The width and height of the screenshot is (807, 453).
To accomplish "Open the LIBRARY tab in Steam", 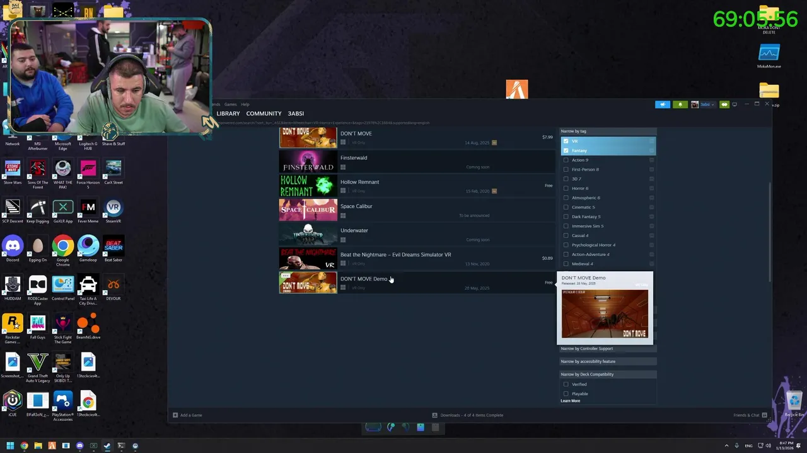I will 228,114.
